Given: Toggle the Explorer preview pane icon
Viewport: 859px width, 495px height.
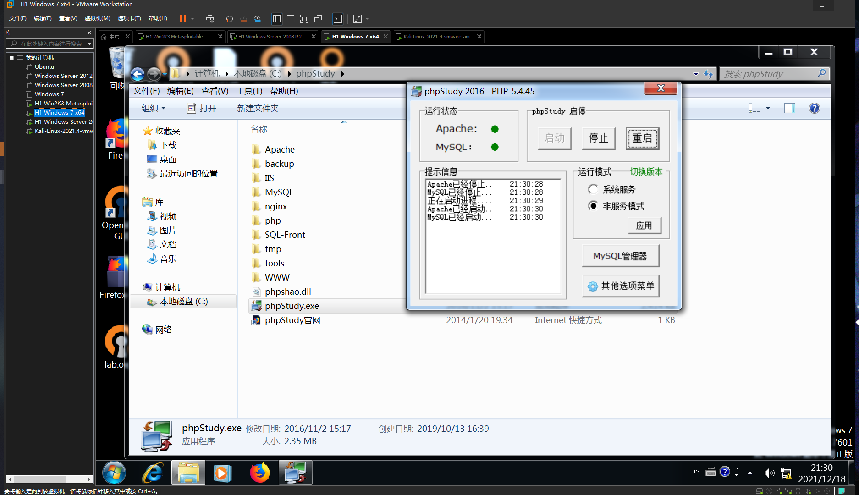Looking at the screenshot, I should tap(789, 108).
